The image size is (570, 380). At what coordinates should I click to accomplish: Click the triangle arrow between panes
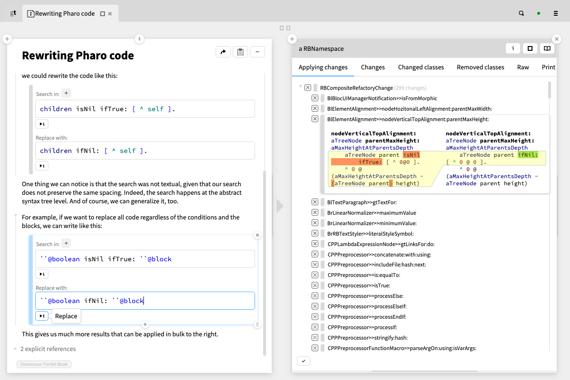[x=280, y=206]
